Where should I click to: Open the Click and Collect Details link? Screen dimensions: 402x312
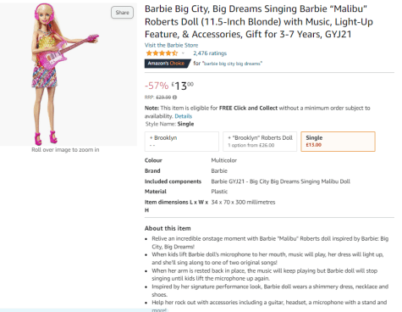[x=184, y=116]
